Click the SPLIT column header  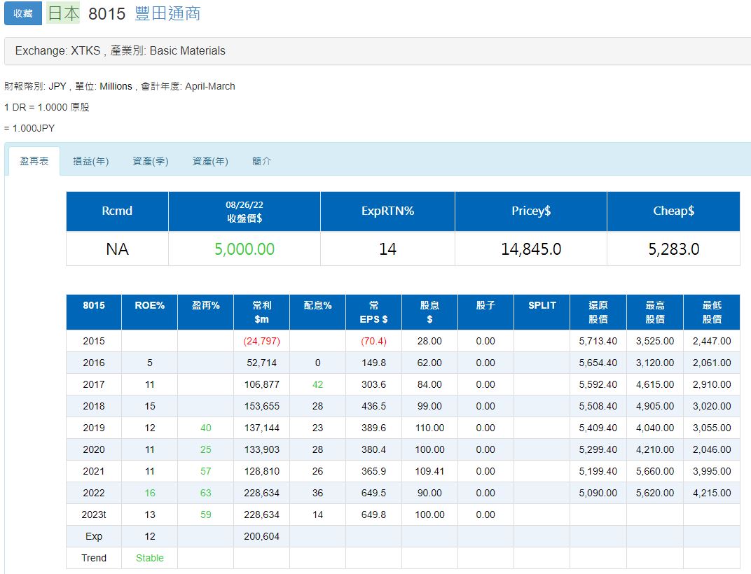click(542, 312)
